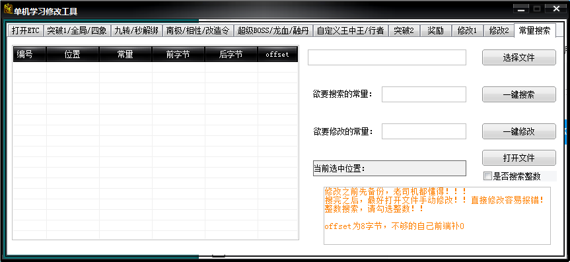The image size is (570, 262).
Task: Sort by 常量 column header
Action: 125,55
